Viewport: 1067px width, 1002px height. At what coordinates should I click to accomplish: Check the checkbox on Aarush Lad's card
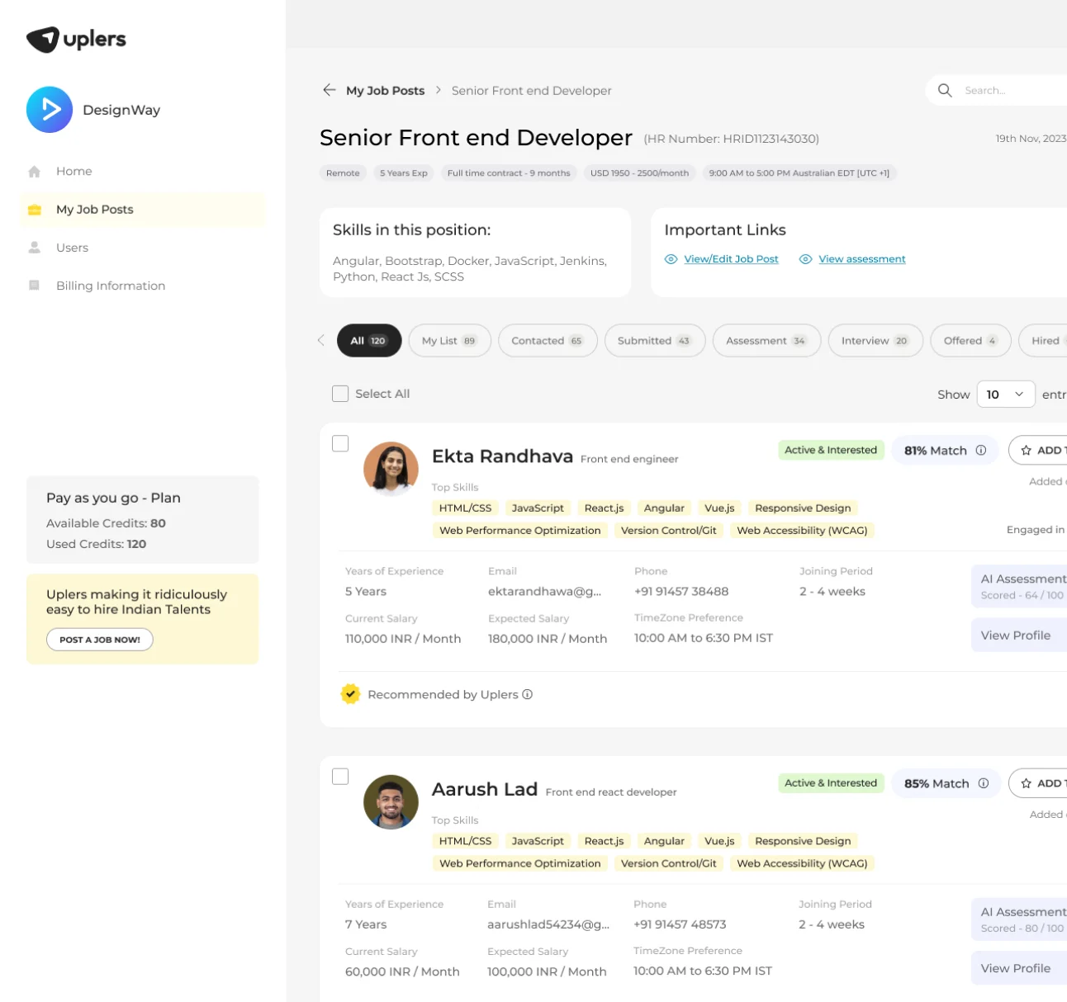(x=340, y=776)
